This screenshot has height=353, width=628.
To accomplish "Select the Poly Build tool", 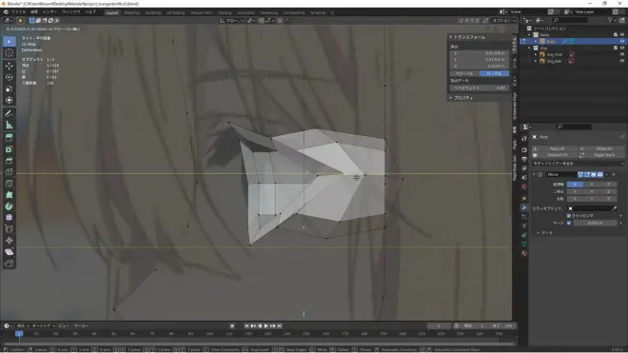I will [x=10, y=195].
